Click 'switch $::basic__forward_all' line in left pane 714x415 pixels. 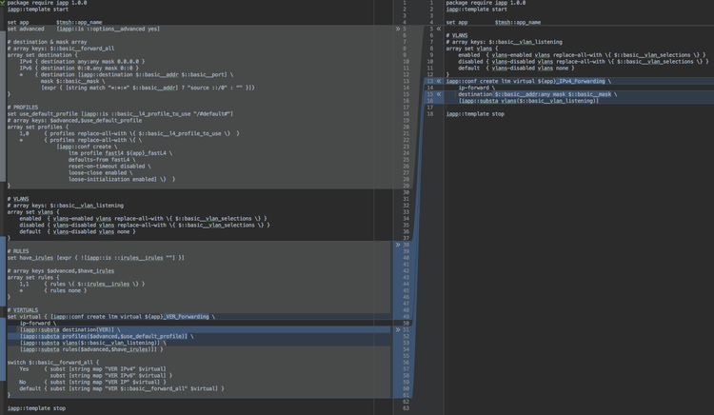[52, 362]
